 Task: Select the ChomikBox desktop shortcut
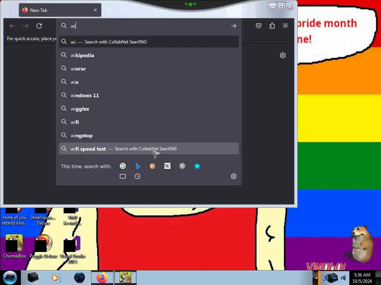(x=15, y=246)
